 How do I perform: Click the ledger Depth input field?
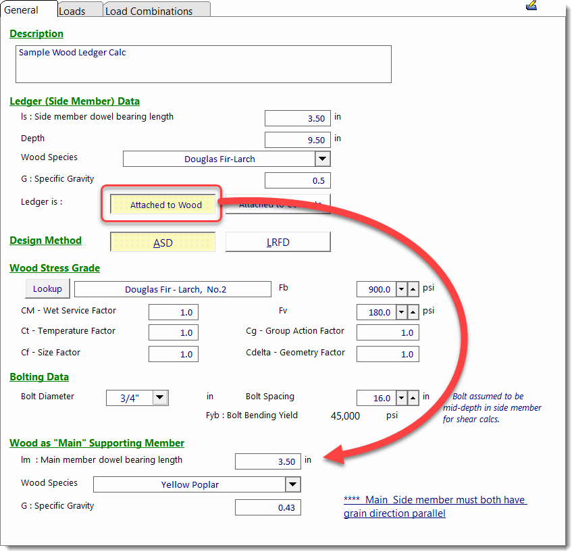pos(297,140)
